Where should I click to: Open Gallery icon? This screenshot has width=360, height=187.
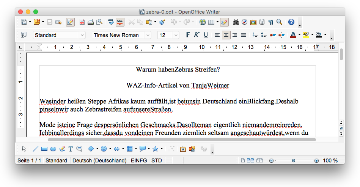[x=253, y=22]
